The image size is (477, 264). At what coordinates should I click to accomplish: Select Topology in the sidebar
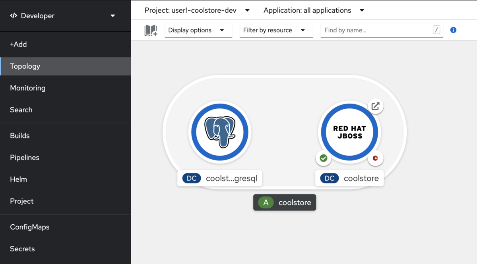(65, 66)
